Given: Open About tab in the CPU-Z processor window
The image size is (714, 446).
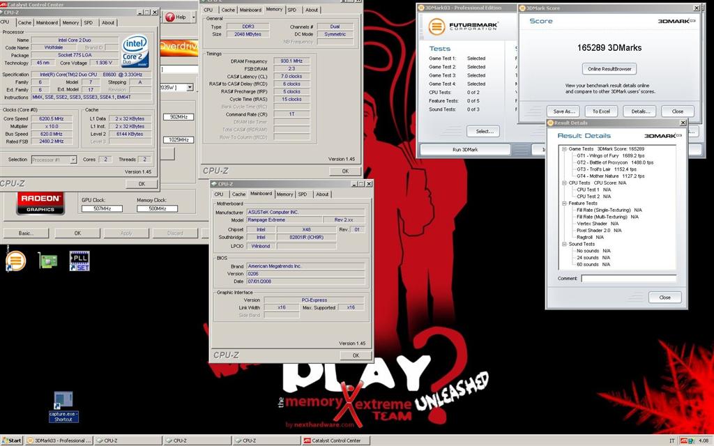Looking at the screenshot, I should coord(108,23).
